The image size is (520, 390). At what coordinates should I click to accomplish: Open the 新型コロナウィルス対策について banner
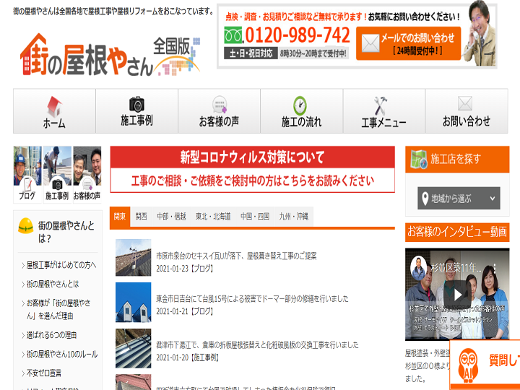pos(252,169)
